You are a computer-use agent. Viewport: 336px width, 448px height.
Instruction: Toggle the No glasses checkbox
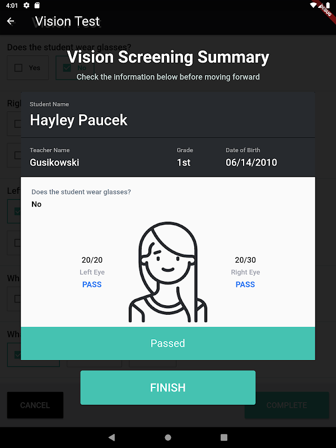[68, 68]
